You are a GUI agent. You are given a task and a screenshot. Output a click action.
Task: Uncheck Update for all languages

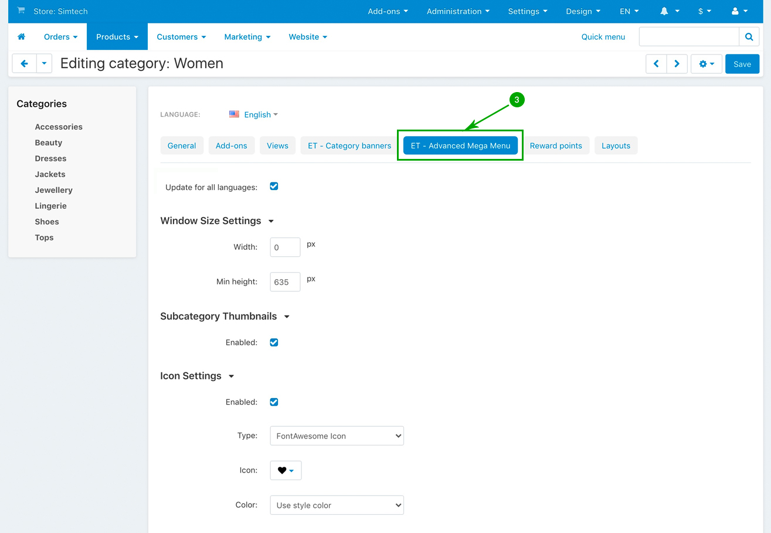(x=274, y=186)
